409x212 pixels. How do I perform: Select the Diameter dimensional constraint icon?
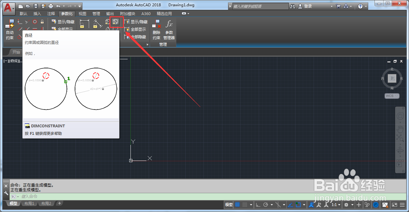pyautogui.click(x=115, y=22)
